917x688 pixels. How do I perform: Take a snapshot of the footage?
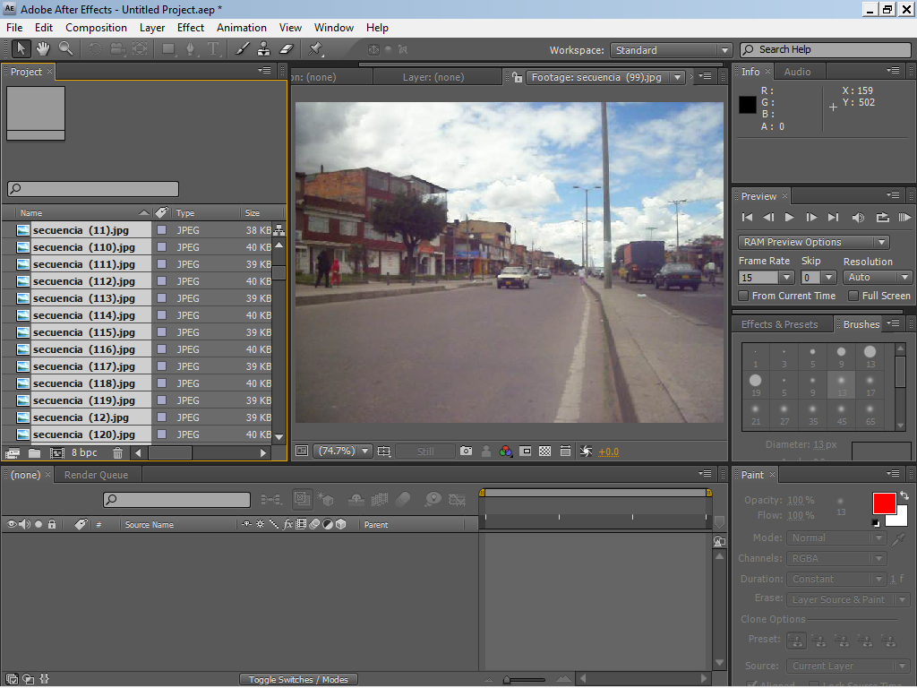point(466,451)
